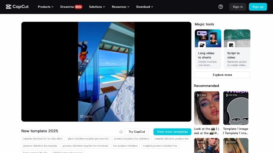
Task: Click View more templates button
Action: pyautogui.click(x=172, y=132)
